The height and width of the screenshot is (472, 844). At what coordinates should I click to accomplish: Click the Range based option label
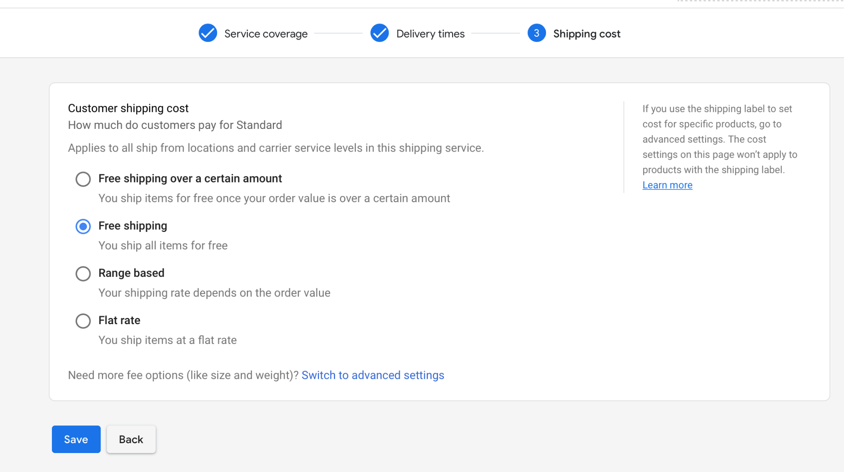(131, 273)
